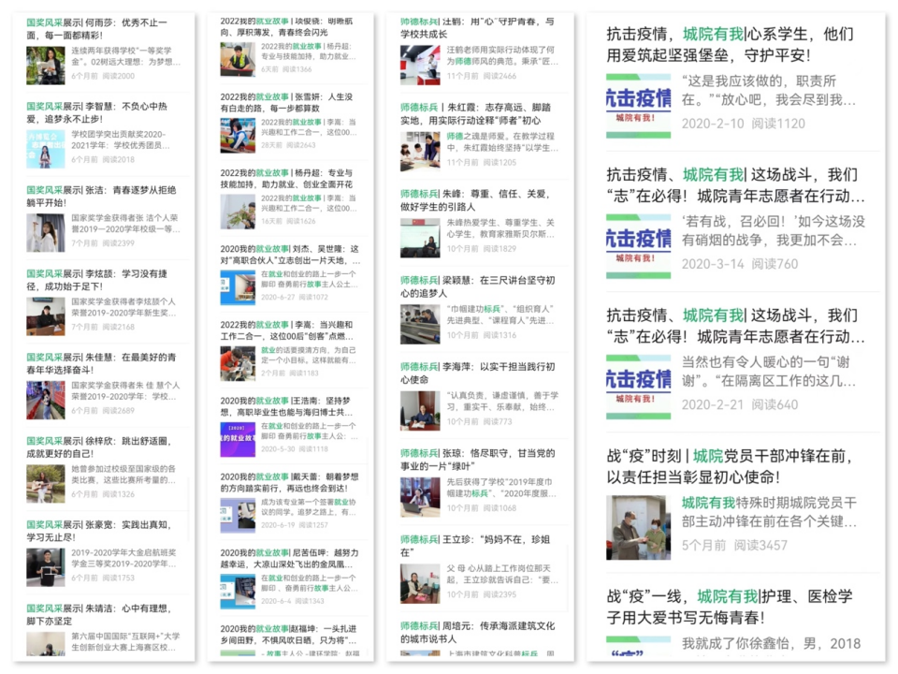Click the 阅读2399 read count

tap(119, 243)
